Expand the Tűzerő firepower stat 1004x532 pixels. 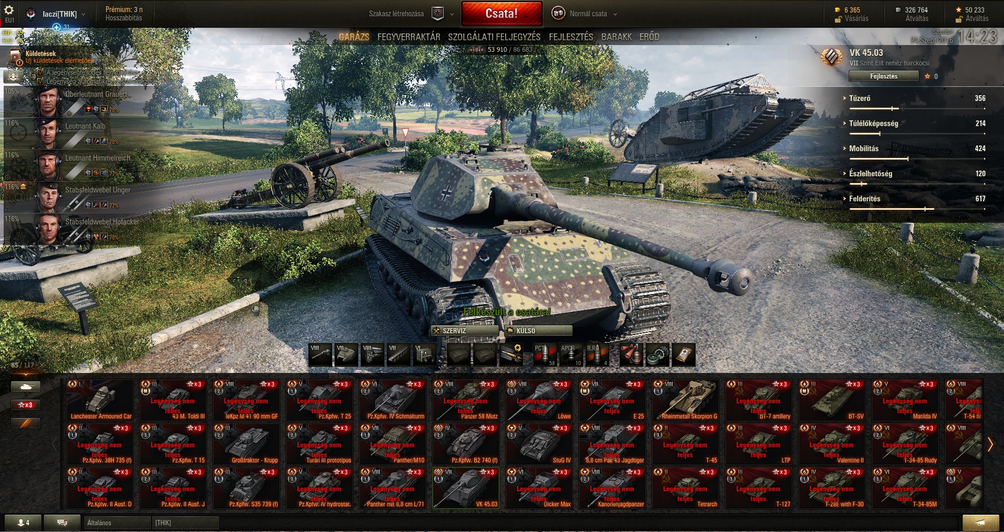[x=860, y=98]
